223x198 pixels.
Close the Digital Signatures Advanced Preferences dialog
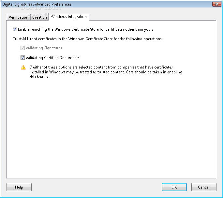[x=216, y=4]
